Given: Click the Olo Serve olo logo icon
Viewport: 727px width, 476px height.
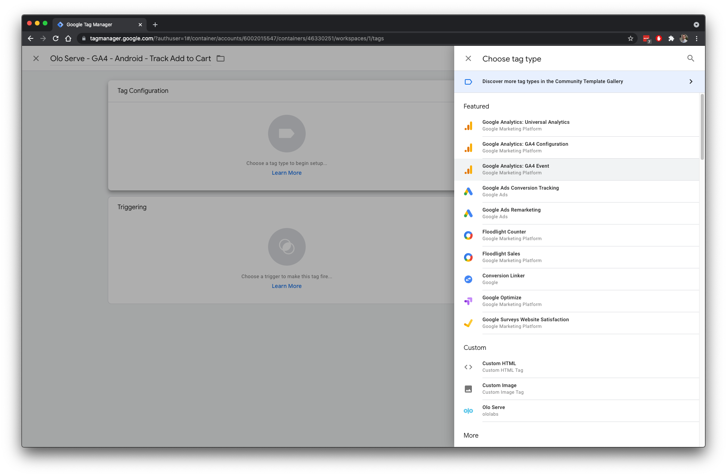Looking at the screenshot, I should 468,411.
